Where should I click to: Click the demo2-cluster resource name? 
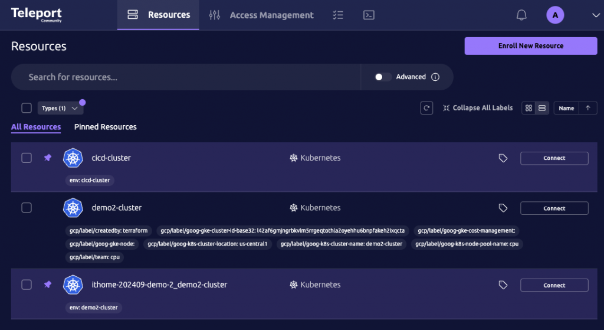click(117, 208)
